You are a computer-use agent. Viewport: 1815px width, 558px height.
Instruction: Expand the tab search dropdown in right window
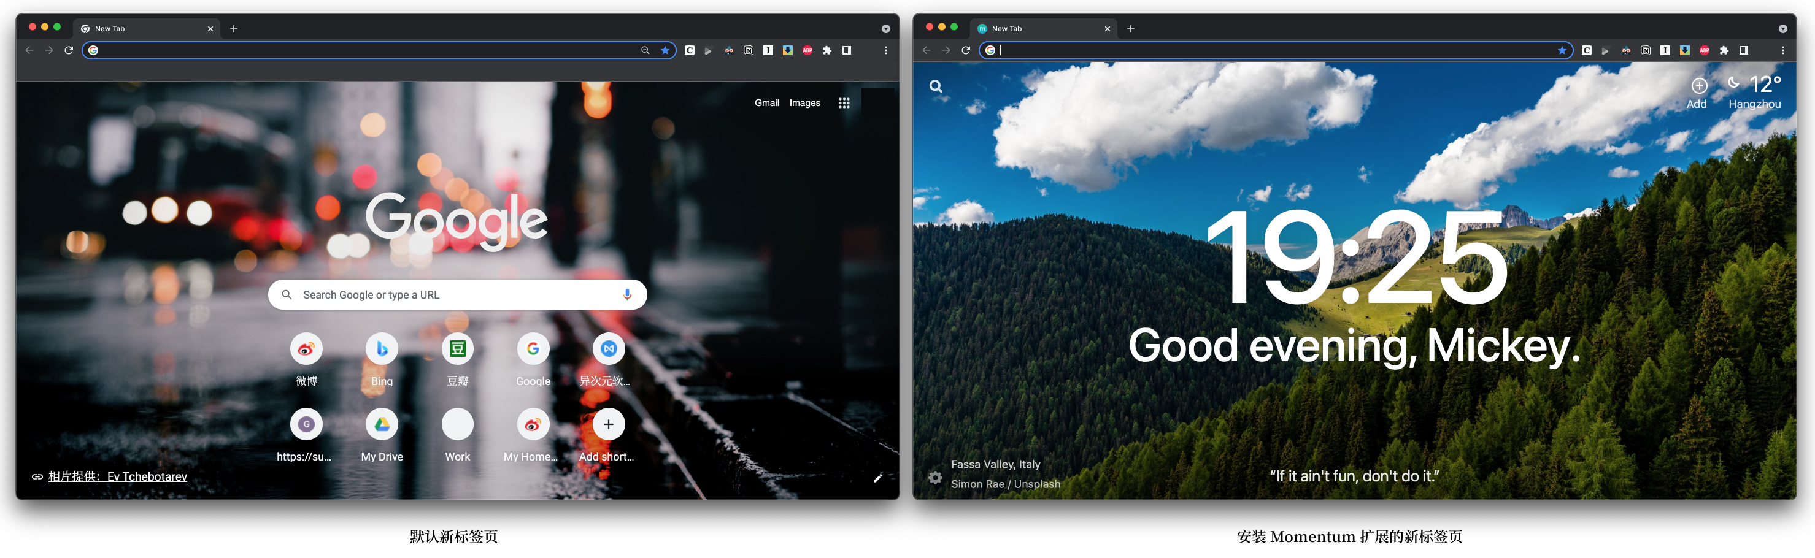point(1782,29)
